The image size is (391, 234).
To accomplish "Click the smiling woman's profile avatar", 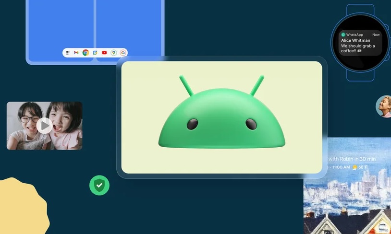I will (x=383, y=106).
